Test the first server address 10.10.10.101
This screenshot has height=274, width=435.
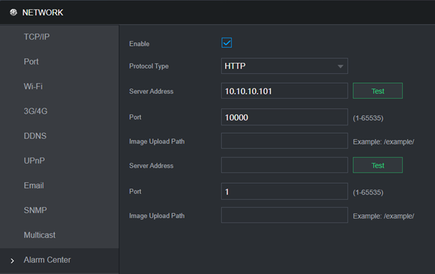coord(377,90)
